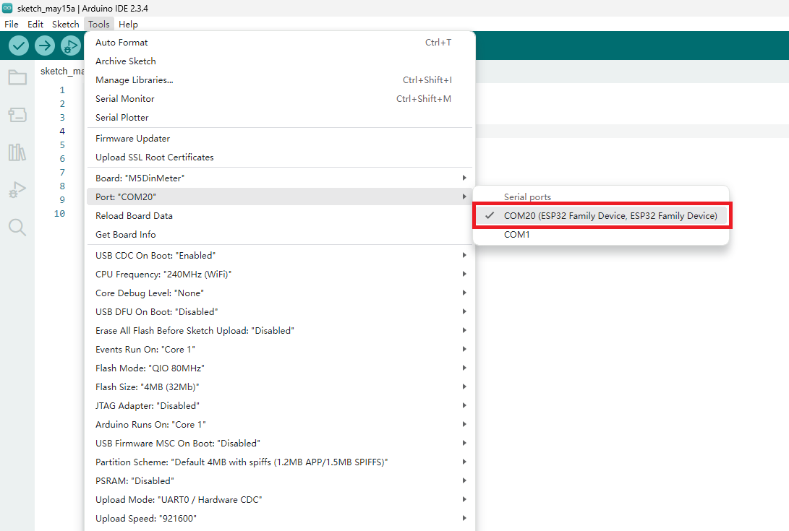Image resolution: width=789 pixels, height=531 pixels.
Task: Open the Boards Manager sidebar icon
Action: [x=17, y=115]
